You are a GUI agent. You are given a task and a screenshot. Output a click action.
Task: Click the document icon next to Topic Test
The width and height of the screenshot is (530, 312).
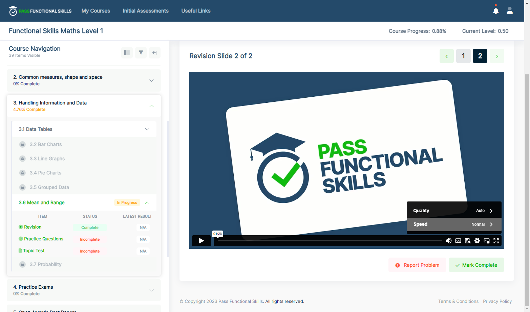(x=20, y=250)
